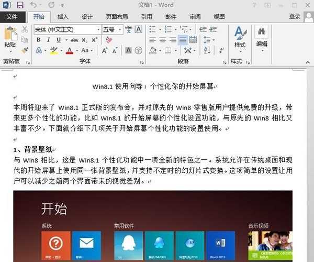Click the grow font size icon

pyautogui.click(x=105, y=50)
